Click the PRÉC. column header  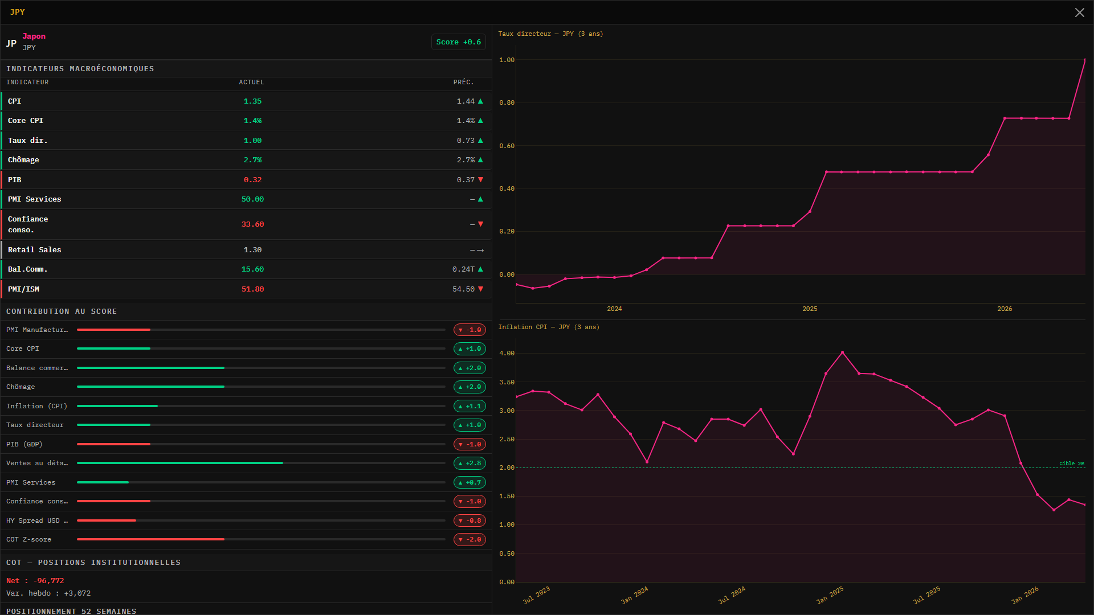point(464,83)
